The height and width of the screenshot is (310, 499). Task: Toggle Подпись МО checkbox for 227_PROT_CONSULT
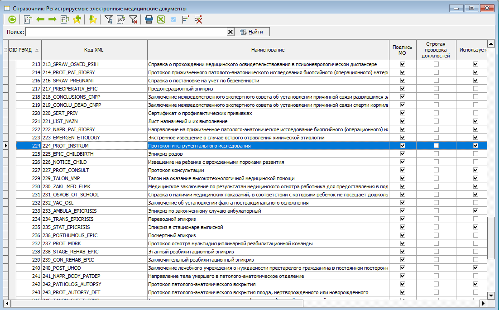click(403, 170)
